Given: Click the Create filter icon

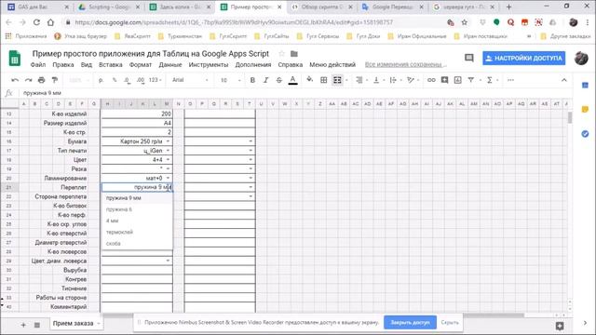Looking at the screenshot, I should (471, 80).
